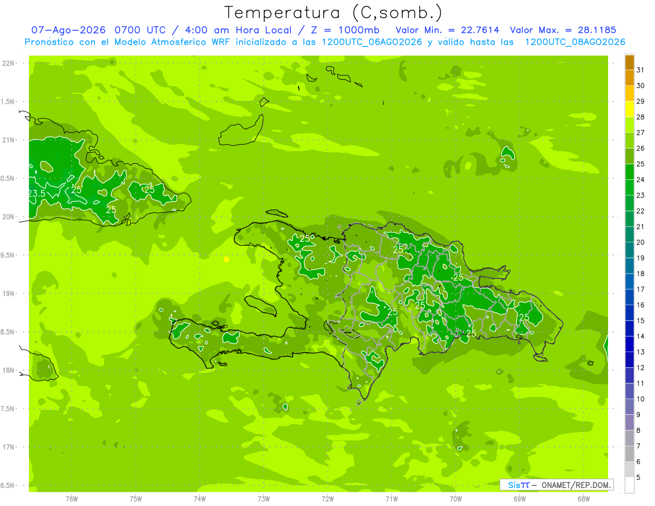This screenshot has width=655, height=506.
Task: Click the "72W" longitude axis label
Action: pyautogui.click(x=327, y=499)
